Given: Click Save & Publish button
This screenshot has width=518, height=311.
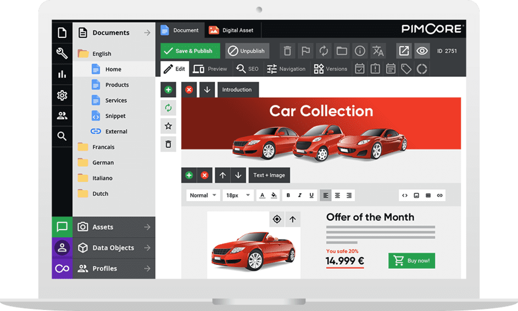Looking at the screenshot, I should click(x=190, y=51).
